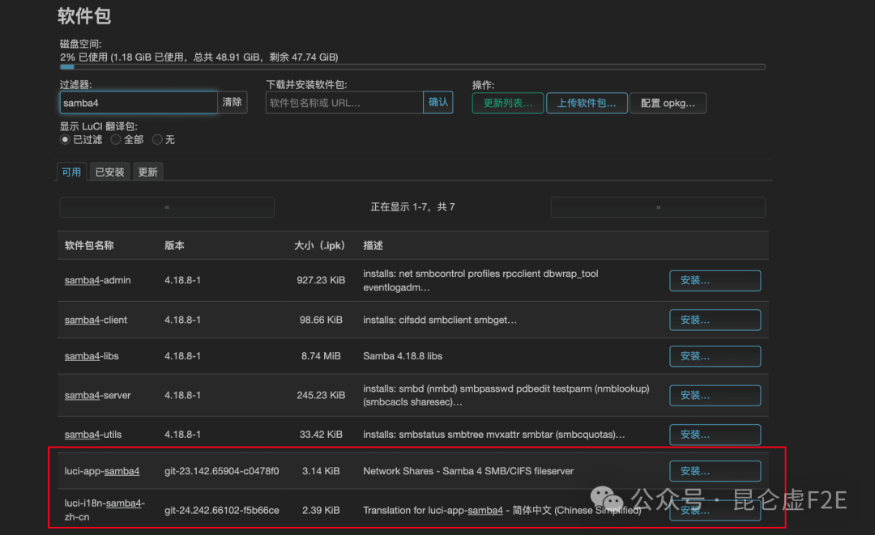Click the luci-i18n-samba4-zh-cn package name
Viewport: 875px width, 535px height.
point(105,510)
